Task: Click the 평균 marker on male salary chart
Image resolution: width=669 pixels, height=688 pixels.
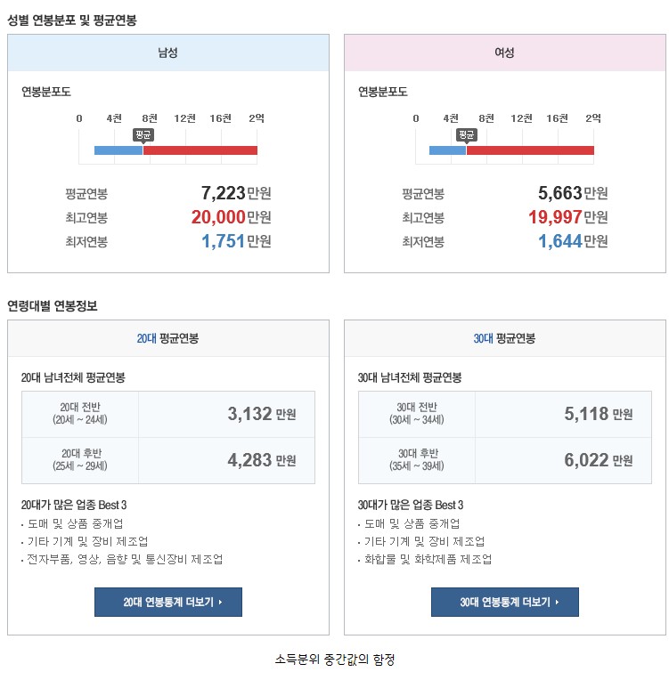Action: (x=143, y=134)
